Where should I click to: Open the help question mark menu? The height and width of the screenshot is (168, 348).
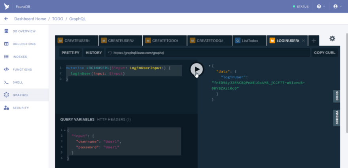click(321, 6)
